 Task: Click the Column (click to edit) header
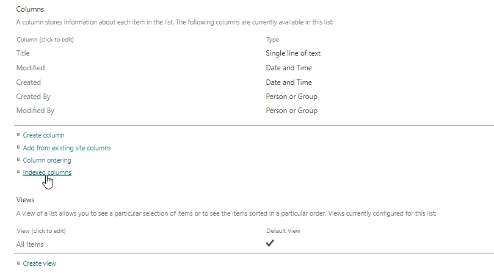pos(45,40)
